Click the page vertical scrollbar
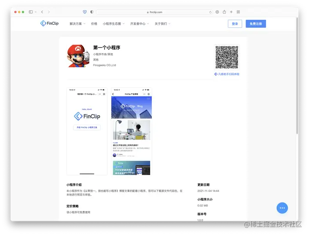The image size is (309, 235). [297, 75]
